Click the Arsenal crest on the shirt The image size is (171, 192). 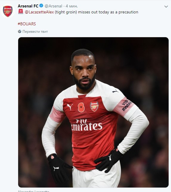(94, 106)
